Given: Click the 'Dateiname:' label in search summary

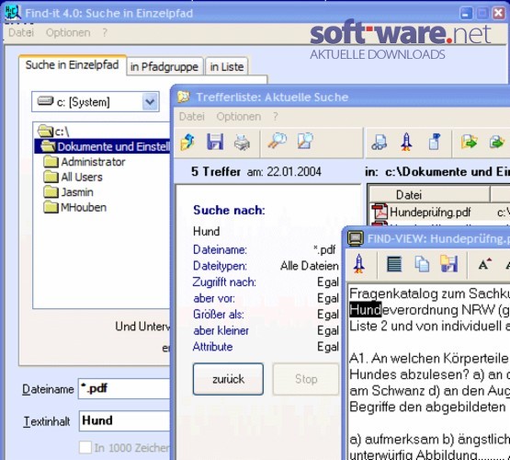Looking at the screenshot, I should pyautogui.click(x=220, y=249).
